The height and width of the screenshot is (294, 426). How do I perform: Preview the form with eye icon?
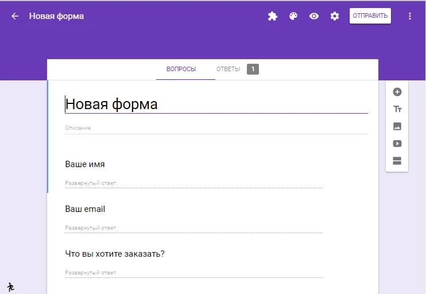314,16
